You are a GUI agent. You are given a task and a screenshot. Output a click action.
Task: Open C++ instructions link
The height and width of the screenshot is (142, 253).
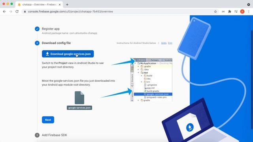[170, 43]
